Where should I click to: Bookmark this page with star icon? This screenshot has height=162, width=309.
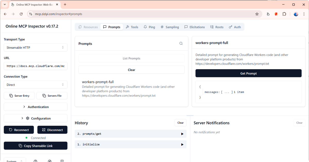257,14
